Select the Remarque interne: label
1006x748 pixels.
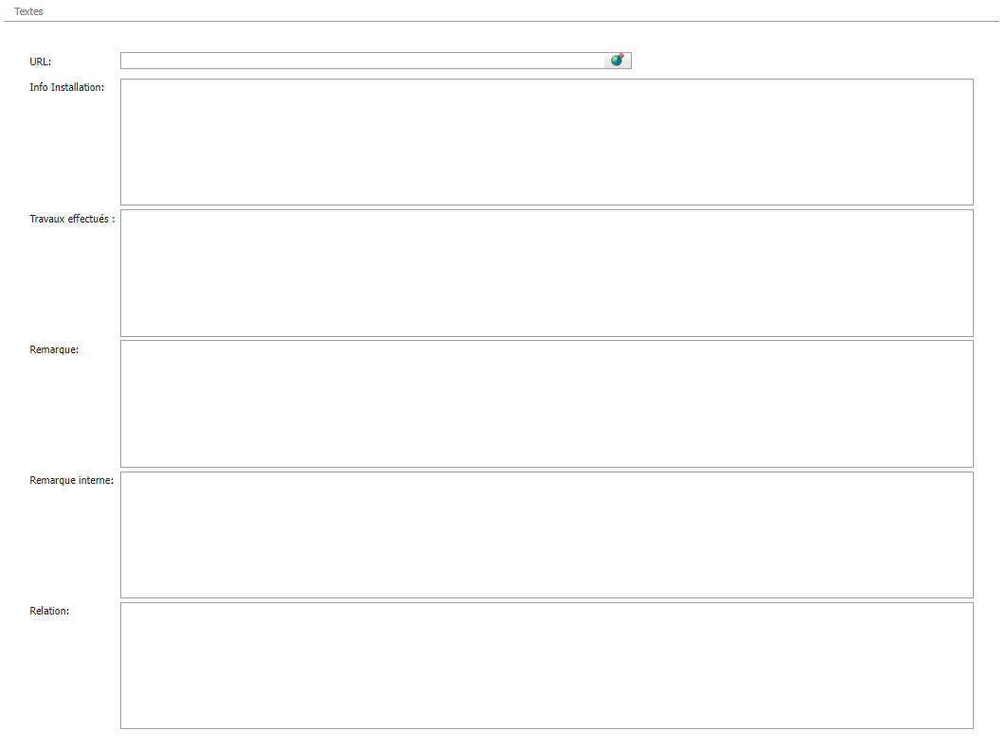tap(71, 480)
